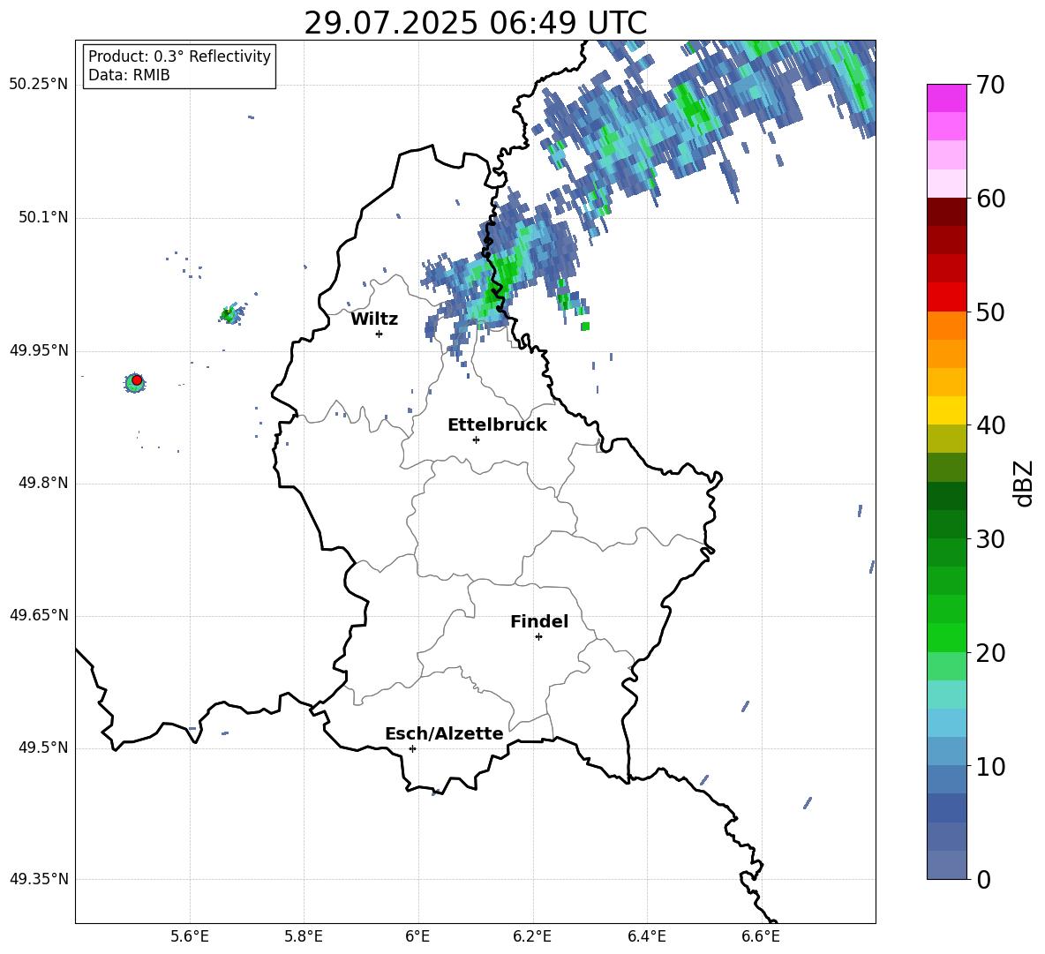1045x954 pixels.
Task: Click the colorbar label 10
Action: (991, 766)
